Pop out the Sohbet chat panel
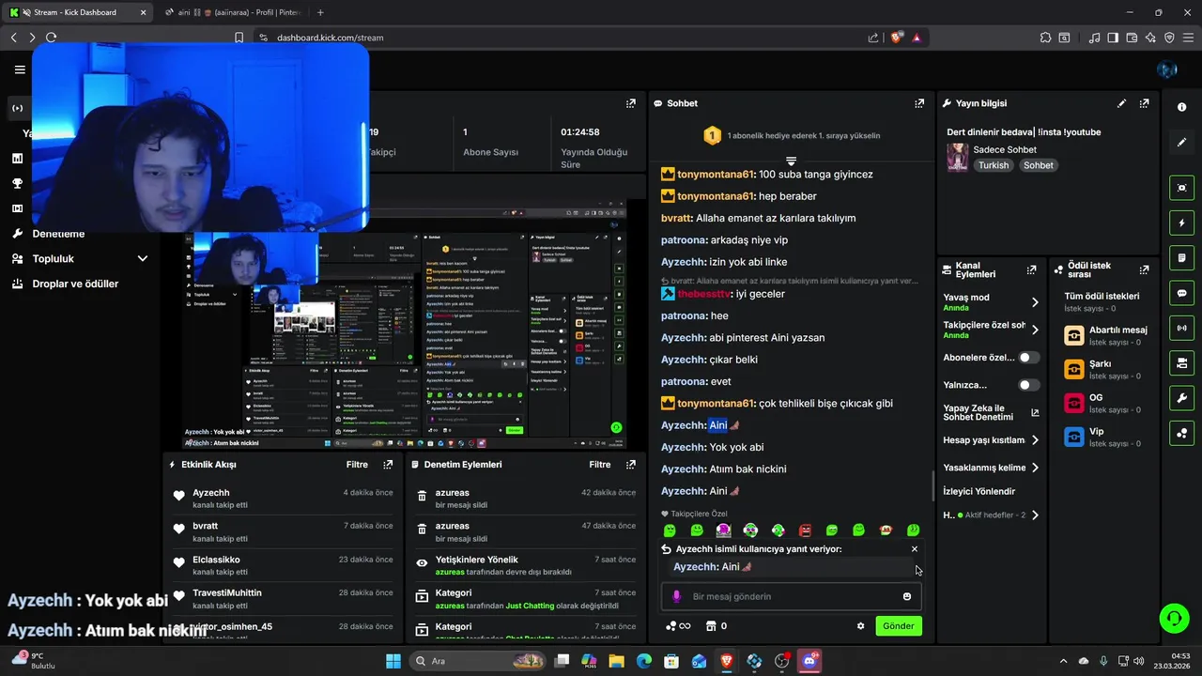This screenshot has height=676, width=1202. tap(919, 103)
